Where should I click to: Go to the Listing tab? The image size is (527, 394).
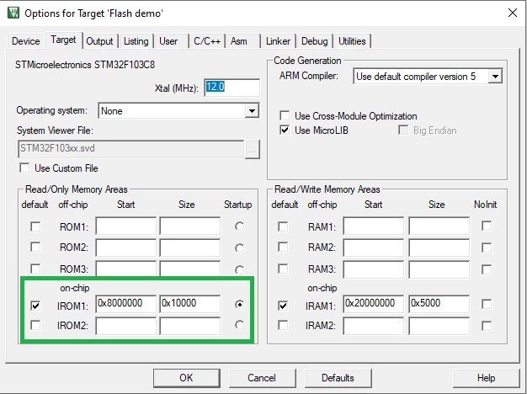pos(136,41)
